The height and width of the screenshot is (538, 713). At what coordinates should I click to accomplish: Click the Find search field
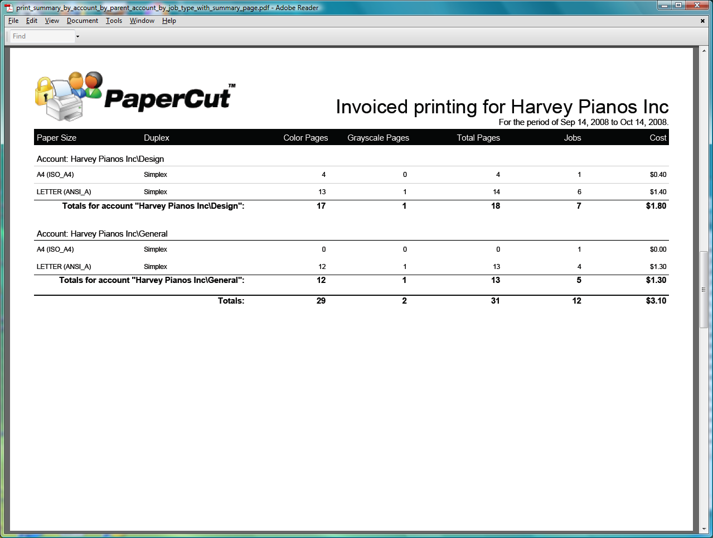click(42, 36)
